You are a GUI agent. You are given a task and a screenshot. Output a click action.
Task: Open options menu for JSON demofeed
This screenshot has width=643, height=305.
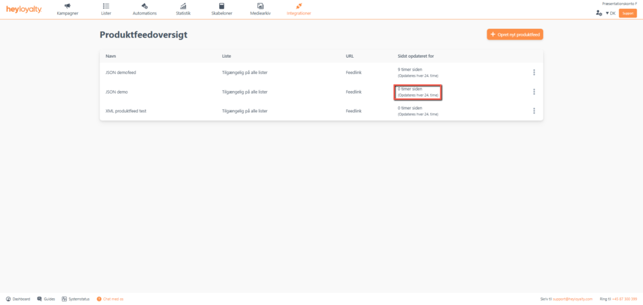click(534, 72)
